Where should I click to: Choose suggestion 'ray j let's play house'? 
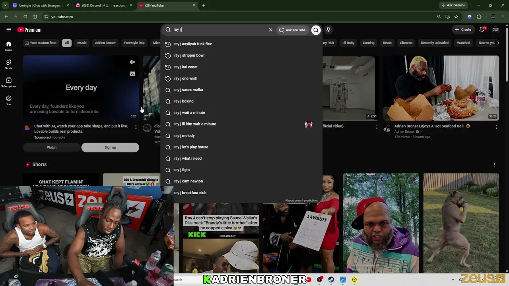coord(242,147)
